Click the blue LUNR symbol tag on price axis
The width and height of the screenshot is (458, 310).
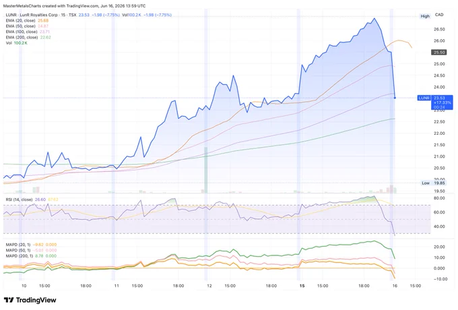pos(424,98)
